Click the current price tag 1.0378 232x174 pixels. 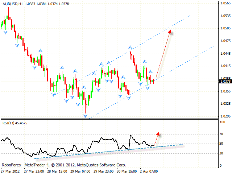point(225,81)
